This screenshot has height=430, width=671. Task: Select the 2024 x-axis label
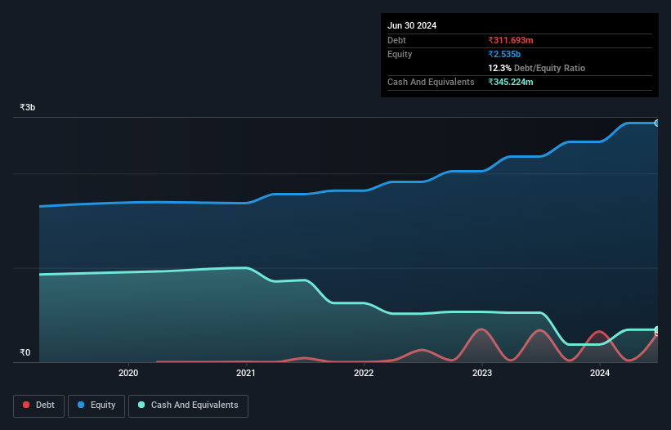click(600, 373)
